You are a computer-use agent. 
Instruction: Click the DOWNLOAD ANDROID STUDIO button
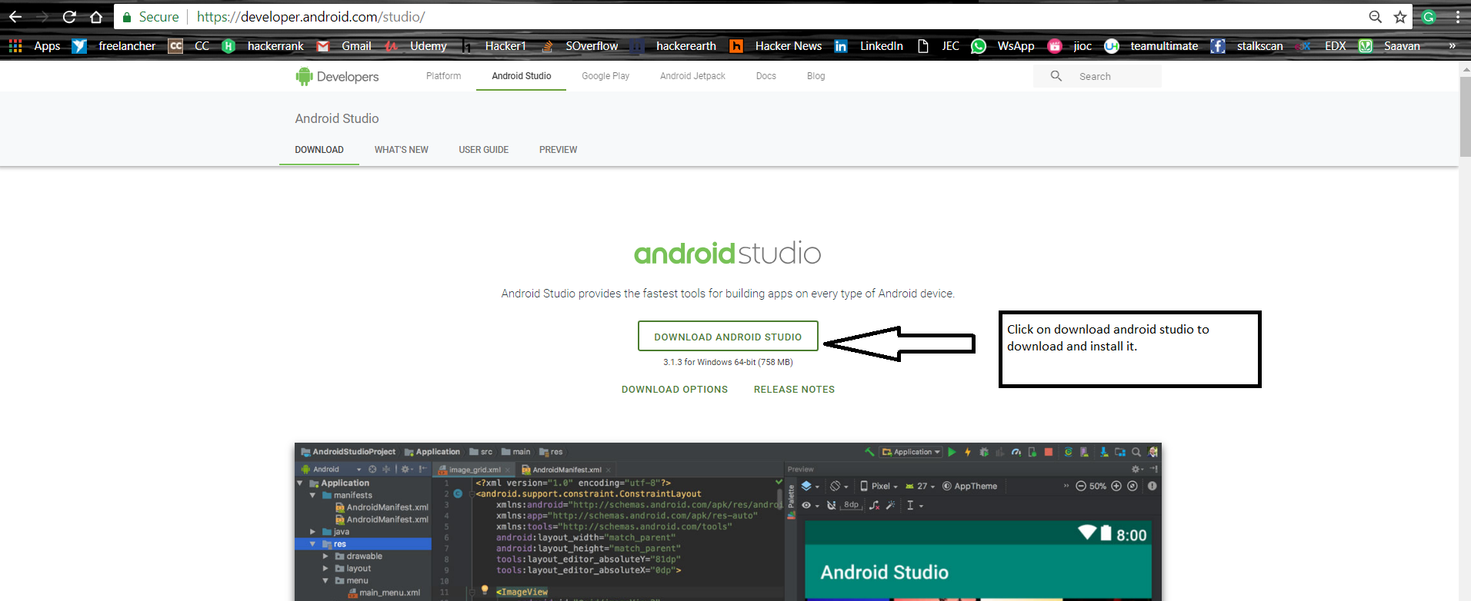pyautogui.click(x=728, y=337)
